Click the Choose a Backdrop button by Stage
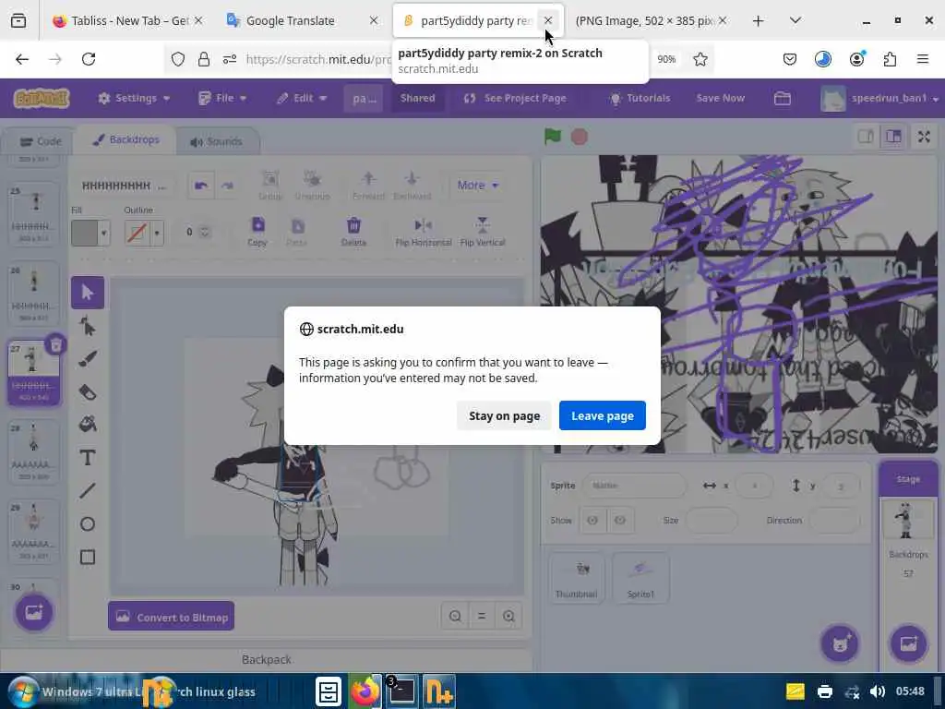Screen dimensions: 945x709 908,643
